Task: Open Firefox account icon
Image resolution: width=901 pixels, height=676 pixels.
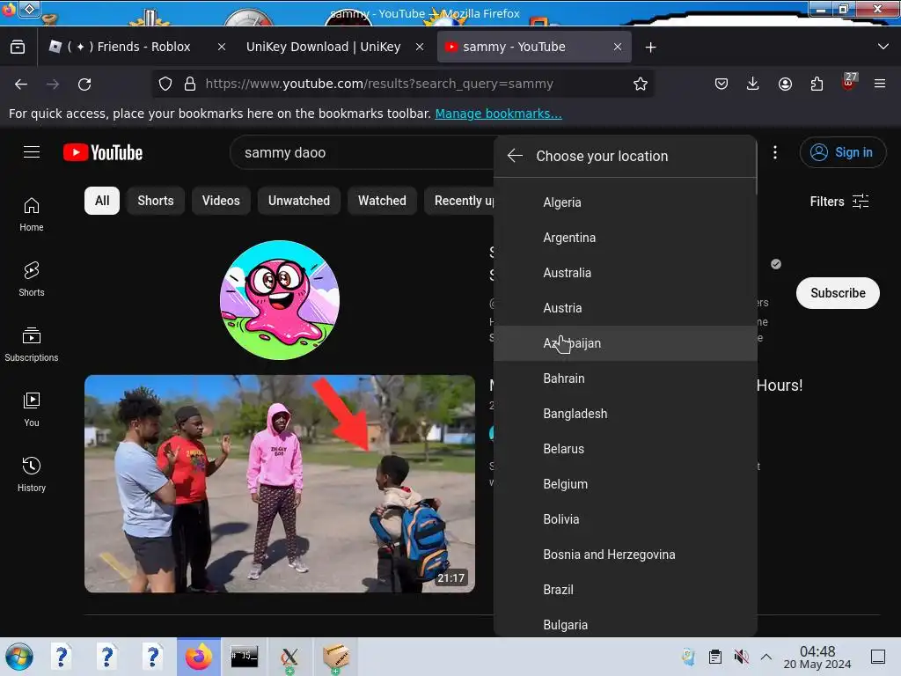Action: pyautogui.click(x=785, y=84)
